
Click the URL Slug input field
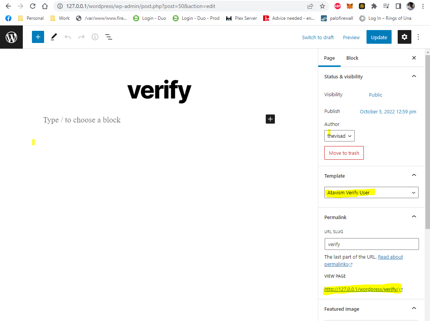click(371, 244)
